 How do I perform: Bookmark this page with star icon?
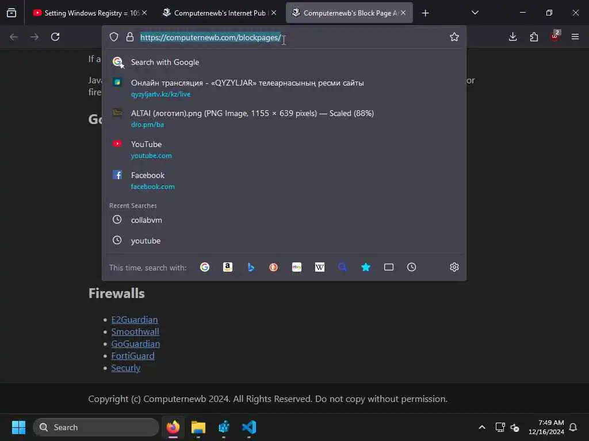[454, 37]
